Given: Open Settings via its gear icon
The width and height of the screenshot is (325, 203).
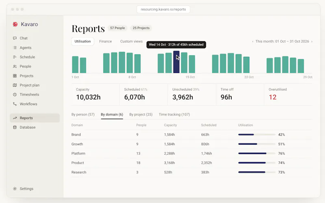Looking at the screenshot, I should pos(15,189).
